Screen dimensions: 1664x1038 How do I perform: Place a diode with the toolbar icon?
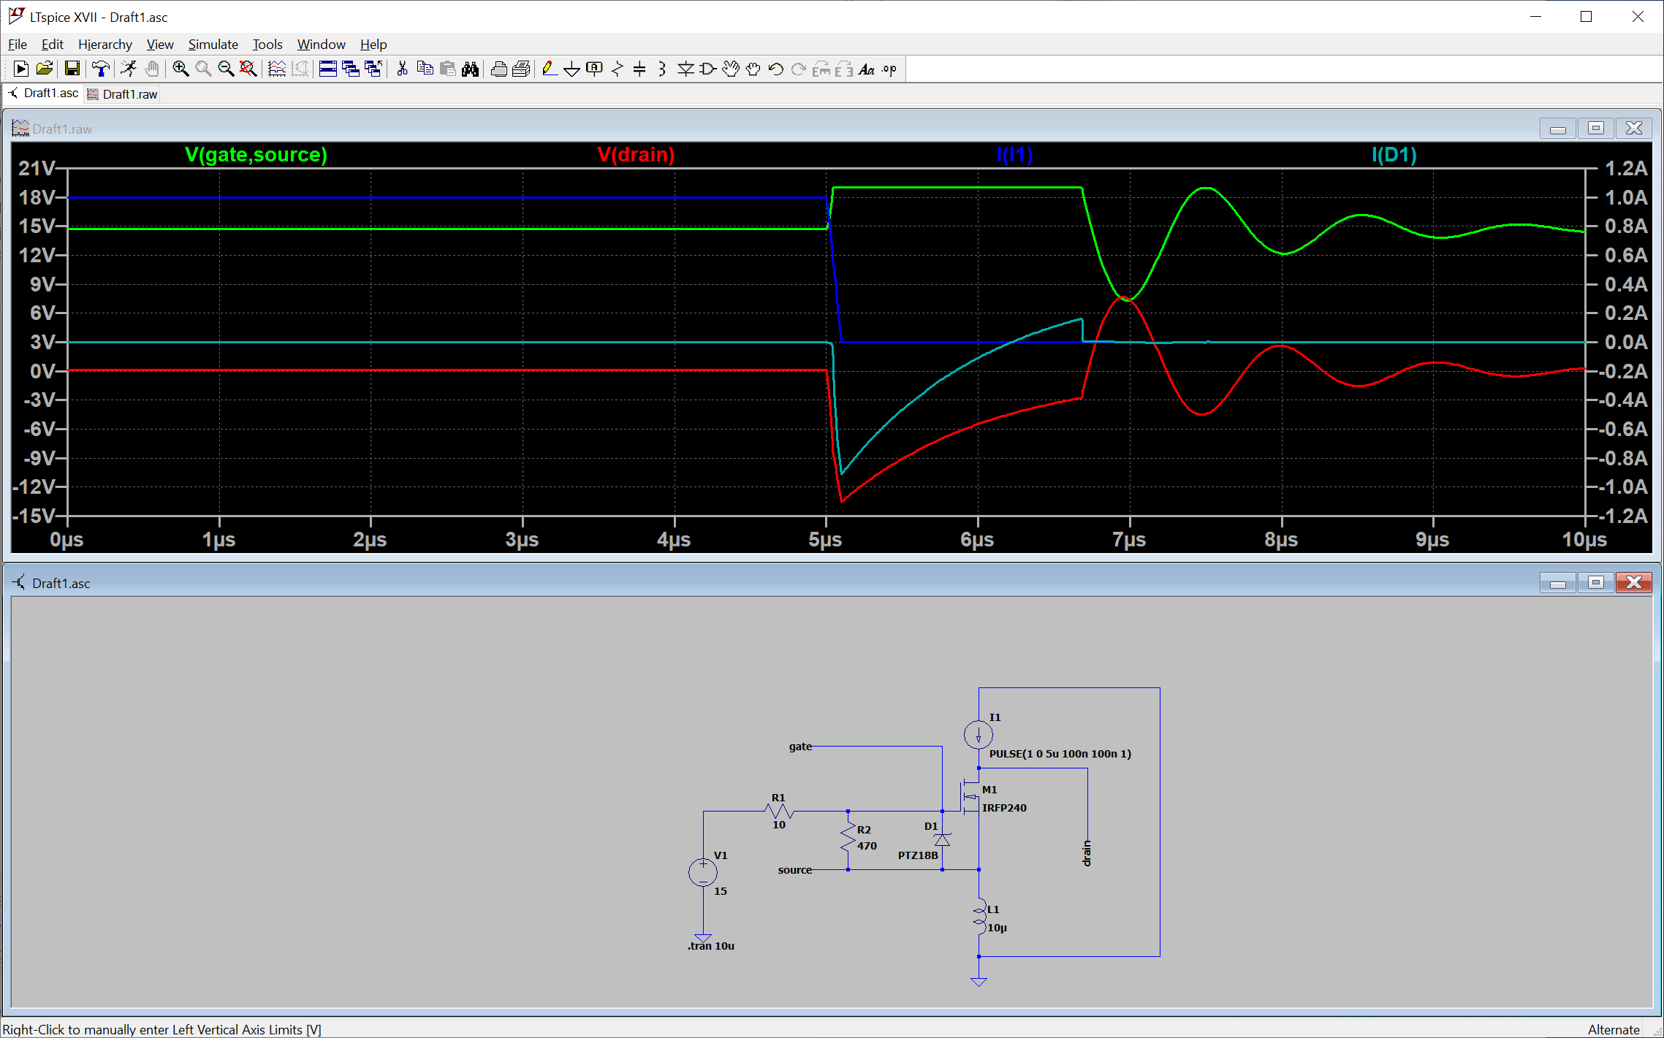(x=685, y=69)
